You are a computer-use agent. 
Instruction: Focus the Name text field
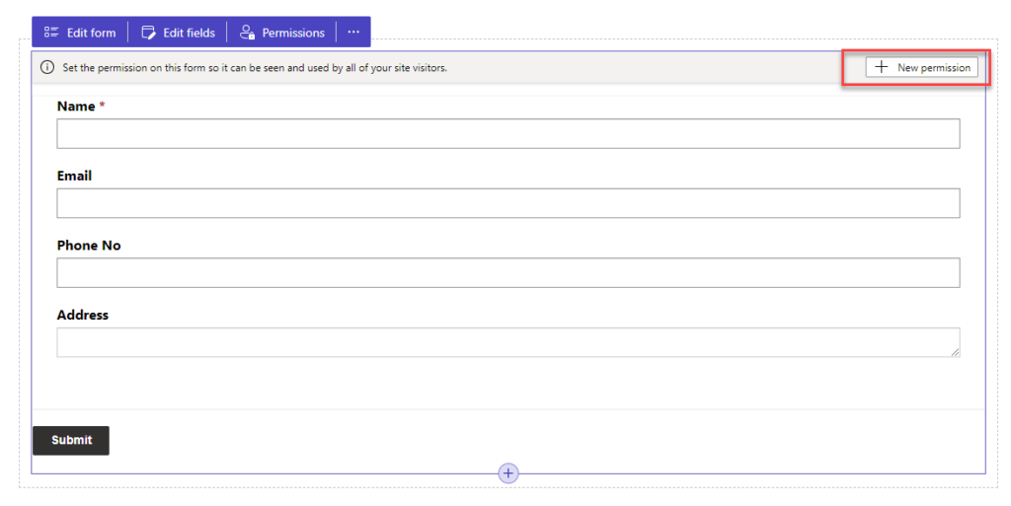coord(507,134)
